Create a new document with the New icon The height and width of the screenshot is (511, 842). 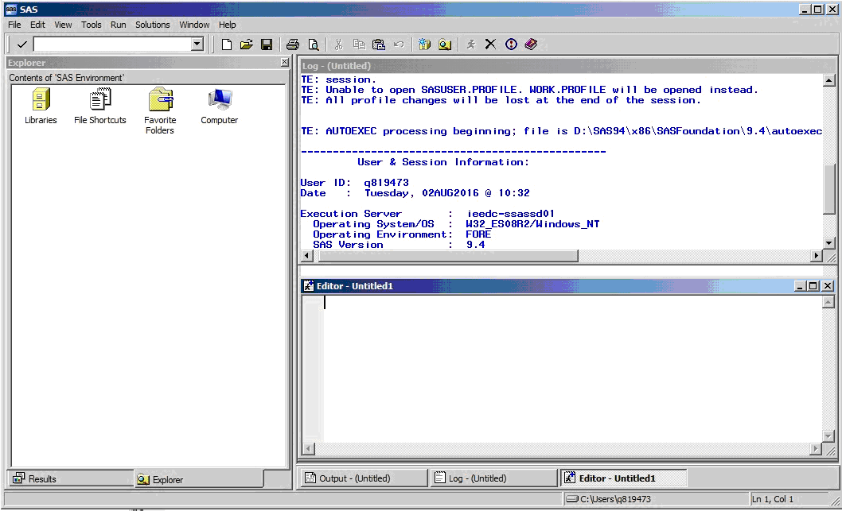[227, 45]
